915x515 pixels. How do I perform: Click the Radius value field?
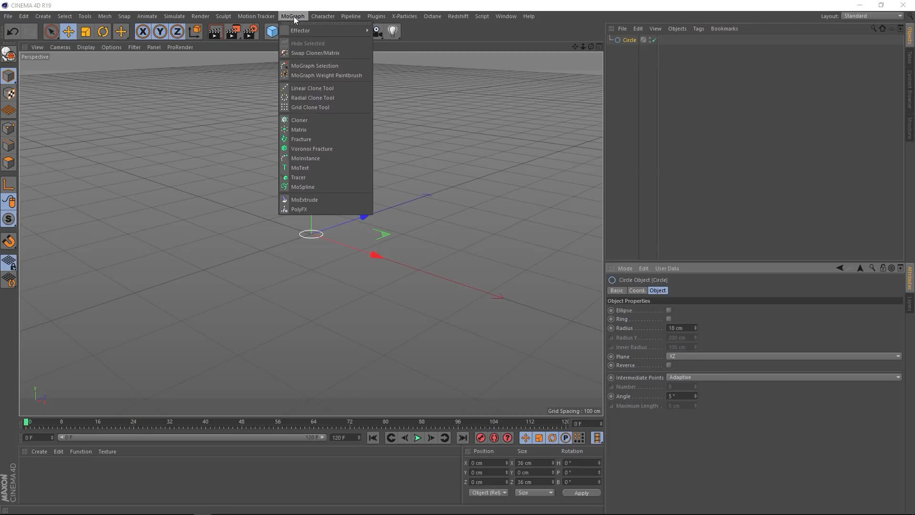coord(679,328)
